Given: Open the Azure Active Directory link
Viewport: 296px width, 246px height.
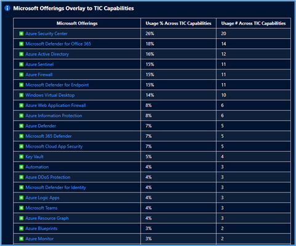Looking at the screenshot, I should tap(47, 54).
